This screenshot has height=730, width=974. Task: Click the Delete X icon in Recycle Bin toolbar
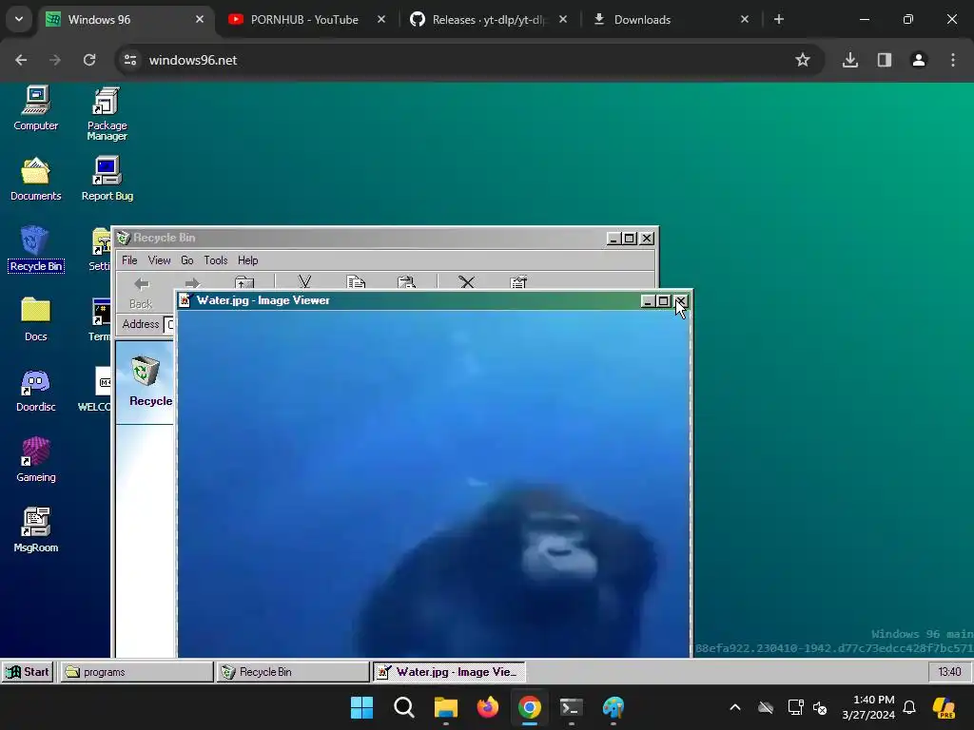466,281
